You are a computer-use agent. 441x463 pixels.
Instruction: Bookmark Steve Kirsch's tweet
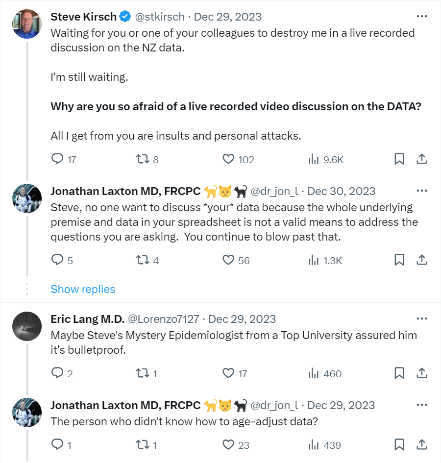tap(399, 159)
